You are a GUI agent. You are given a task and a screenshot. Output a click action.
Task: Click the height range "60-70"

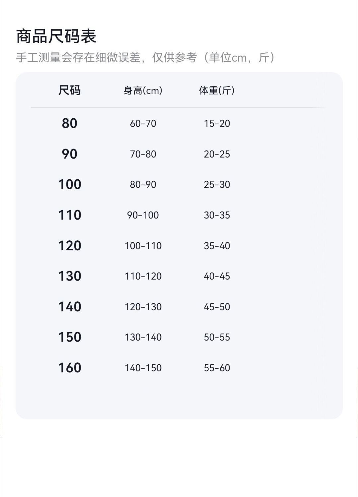143,123
